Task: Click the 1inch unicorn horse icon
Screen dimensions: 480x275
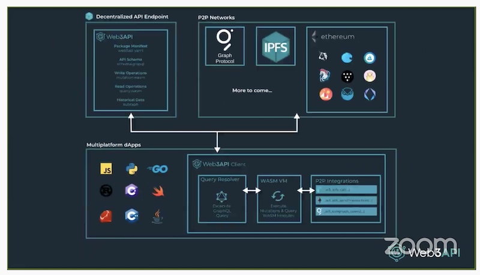Action: click(325, 75)
